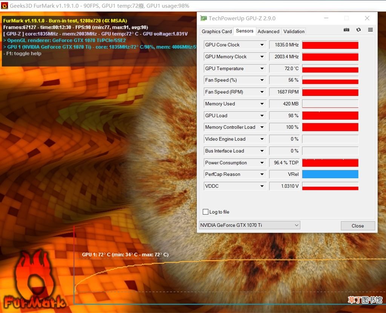
Task: Expand the Memory Used sensor dropdown
Action: tap(262, 104)
